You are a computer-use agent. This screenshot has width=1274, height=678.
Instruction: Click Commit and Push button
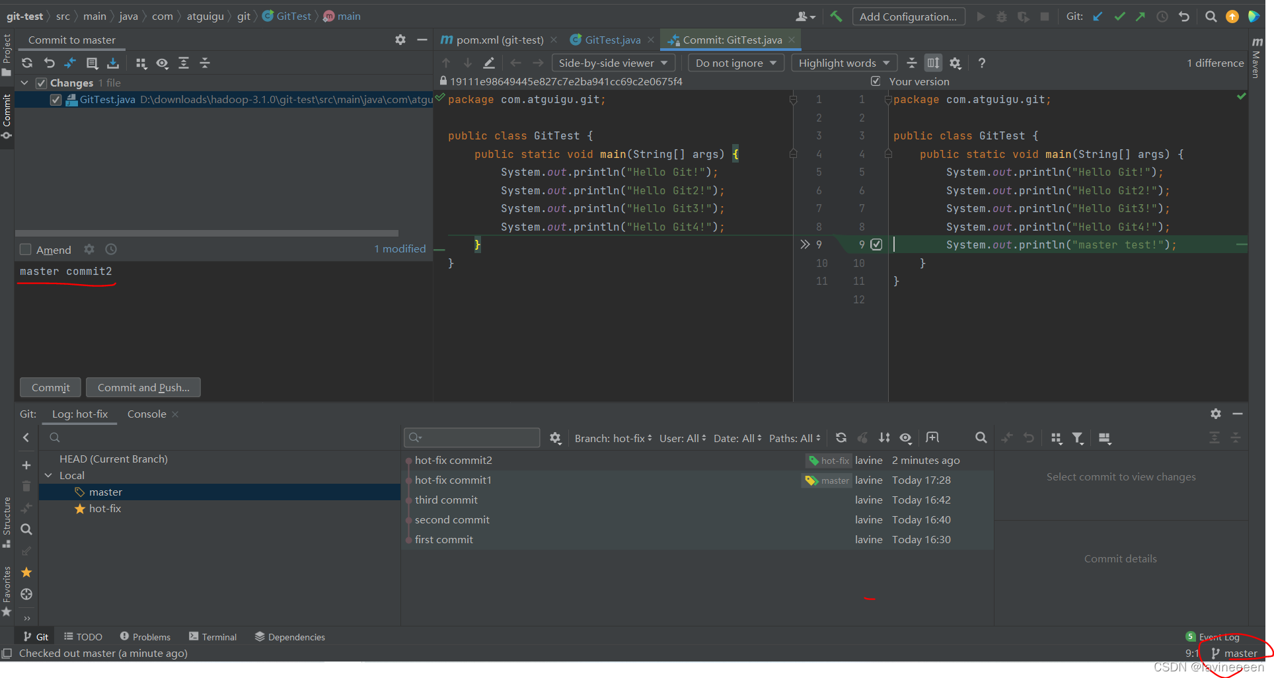pos(143,387)
